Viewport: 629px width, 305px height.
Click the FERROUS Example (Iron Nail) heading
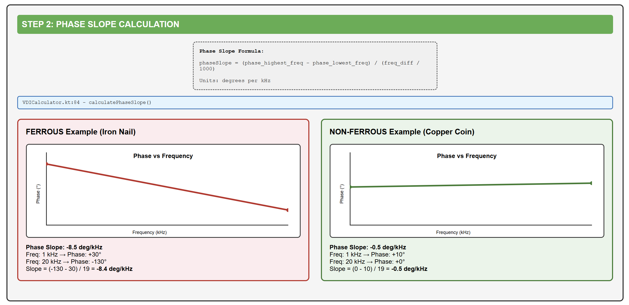[80, 132]
